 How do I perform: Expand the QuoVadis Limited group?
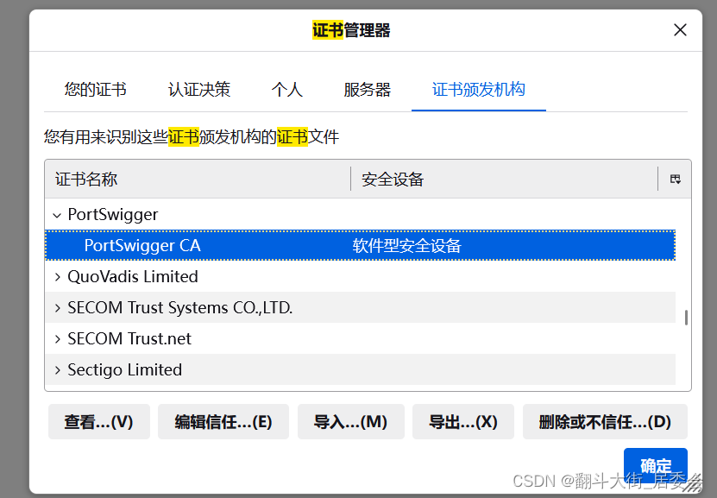click(x=57, y=277)
